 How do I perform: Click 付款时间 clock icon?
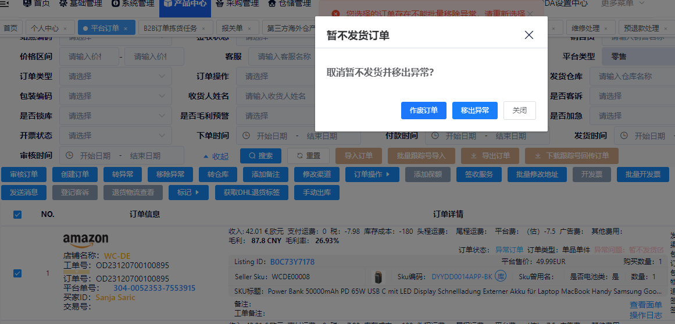coord(435,136)
